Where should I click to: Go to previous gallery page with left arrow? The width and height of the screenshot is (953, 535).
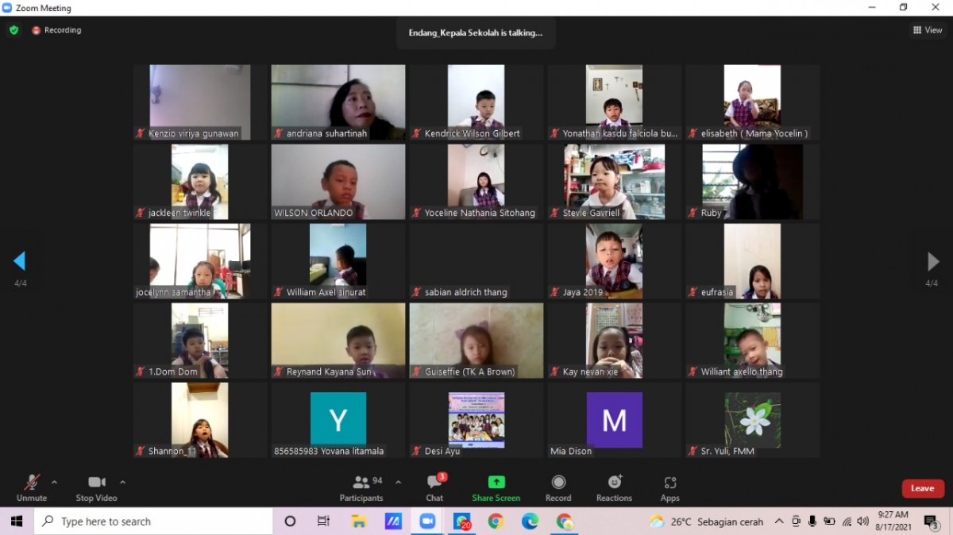click(x=20, y=261)
